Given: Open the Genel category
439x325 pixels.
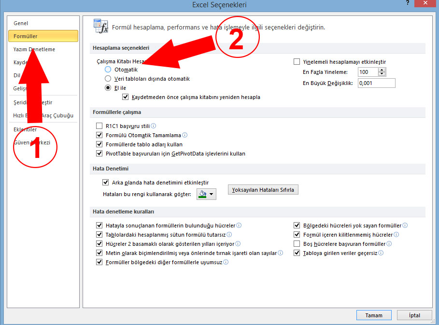Looking at the screenshot, I should pyautogui.click(x=43, y=23).
